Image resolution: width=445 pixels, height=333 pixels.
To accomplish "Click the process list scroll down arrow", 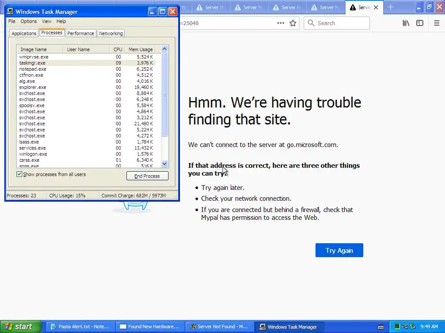I will click(164, 163).
